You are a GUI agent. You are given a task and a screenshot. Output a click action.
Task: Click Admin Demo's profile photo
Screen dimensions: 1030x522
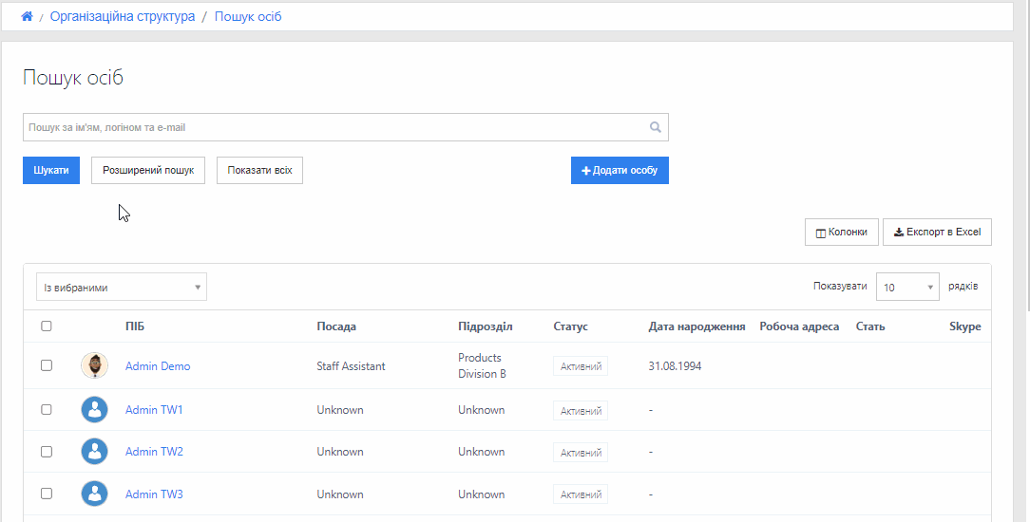pos(94,365)
